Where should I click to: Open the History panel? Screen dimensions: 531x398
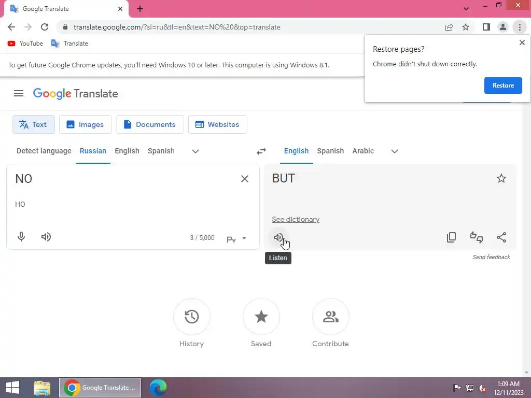coord(192,317)
